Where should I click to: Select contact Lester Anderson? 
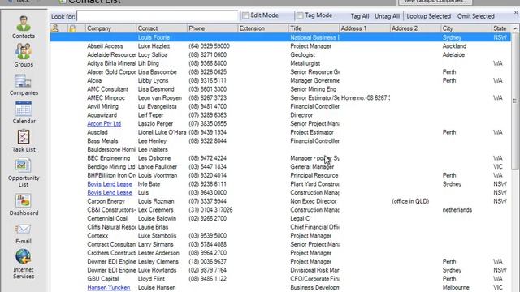[158, 253]
